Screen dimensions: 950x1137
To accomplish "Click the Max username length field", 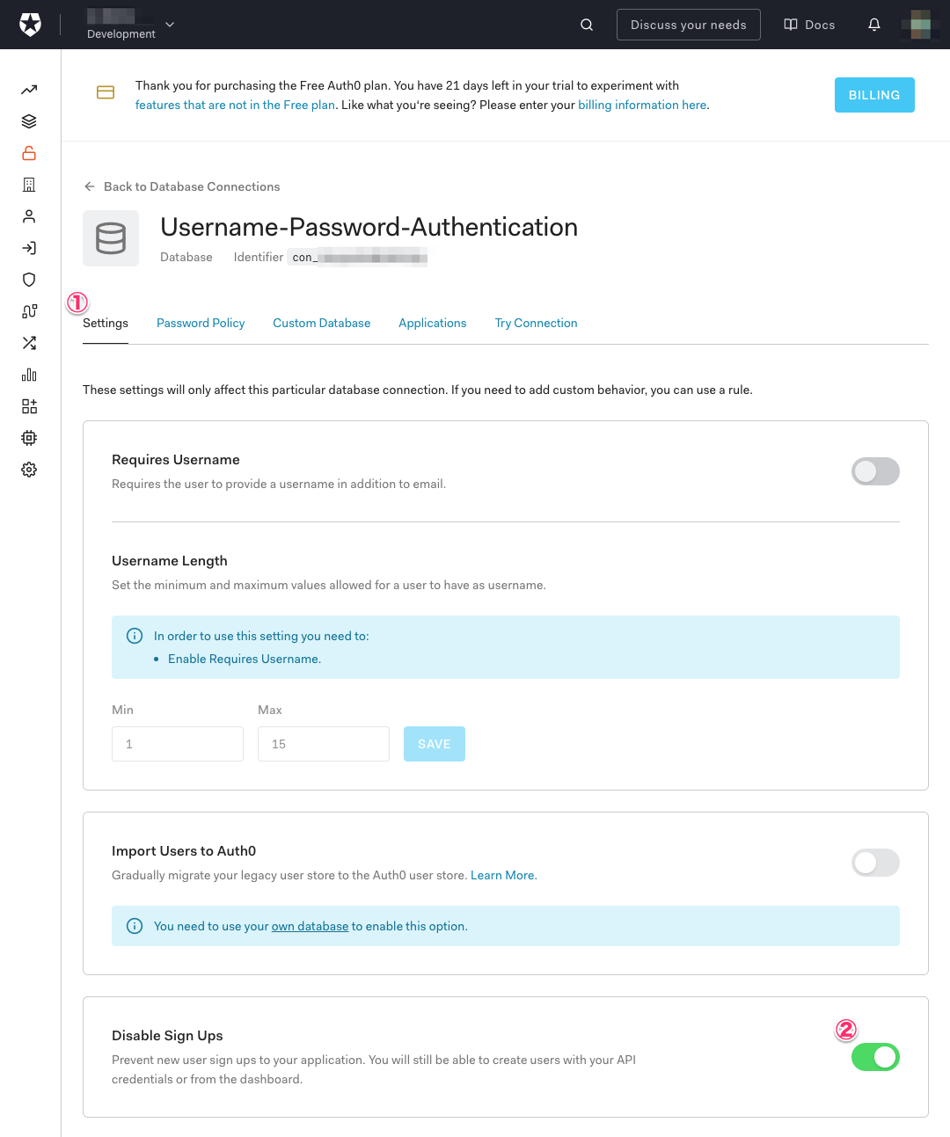I will 323,744.
